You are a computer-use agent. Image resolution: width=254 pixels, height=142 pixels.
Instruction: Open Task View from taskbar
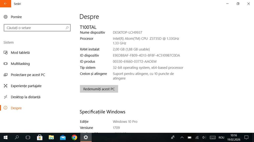pos(28,137)
